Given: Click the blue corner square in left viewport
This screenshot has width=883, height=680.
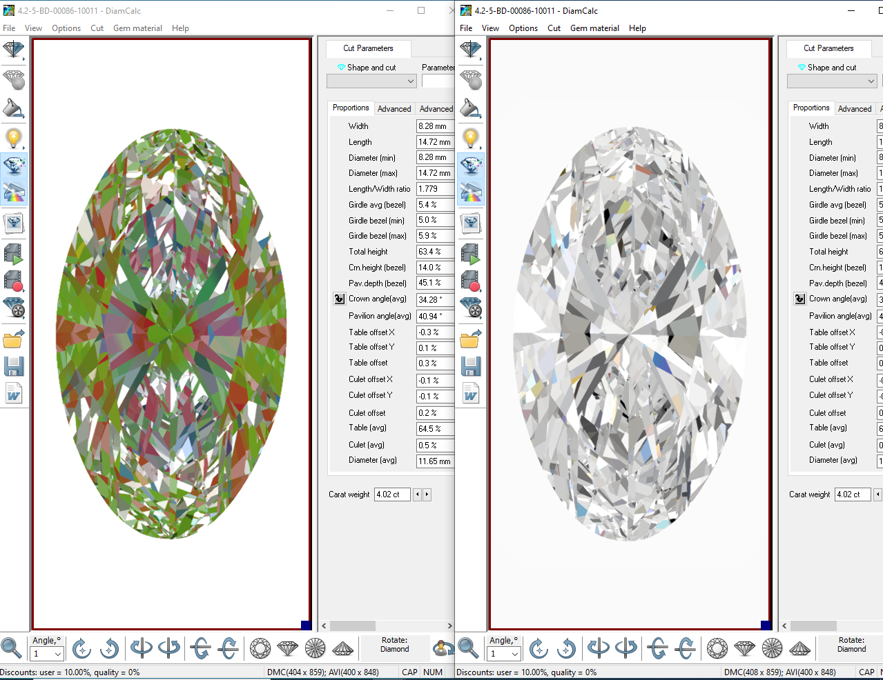Looking at the screenshot, I should [306, 625].
